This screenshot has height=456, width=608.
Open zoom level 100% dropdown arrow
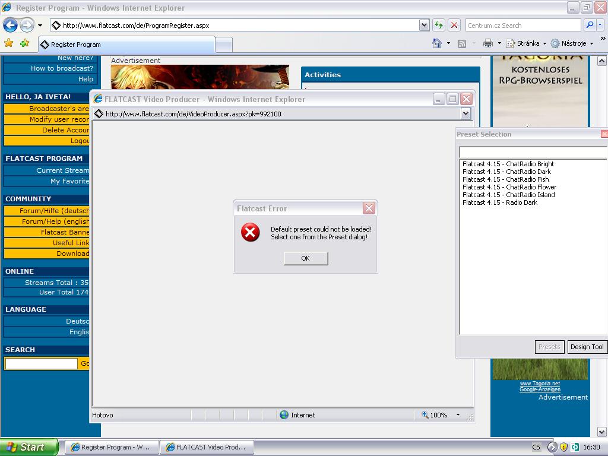pyautogui.click(x=458, y=415)
